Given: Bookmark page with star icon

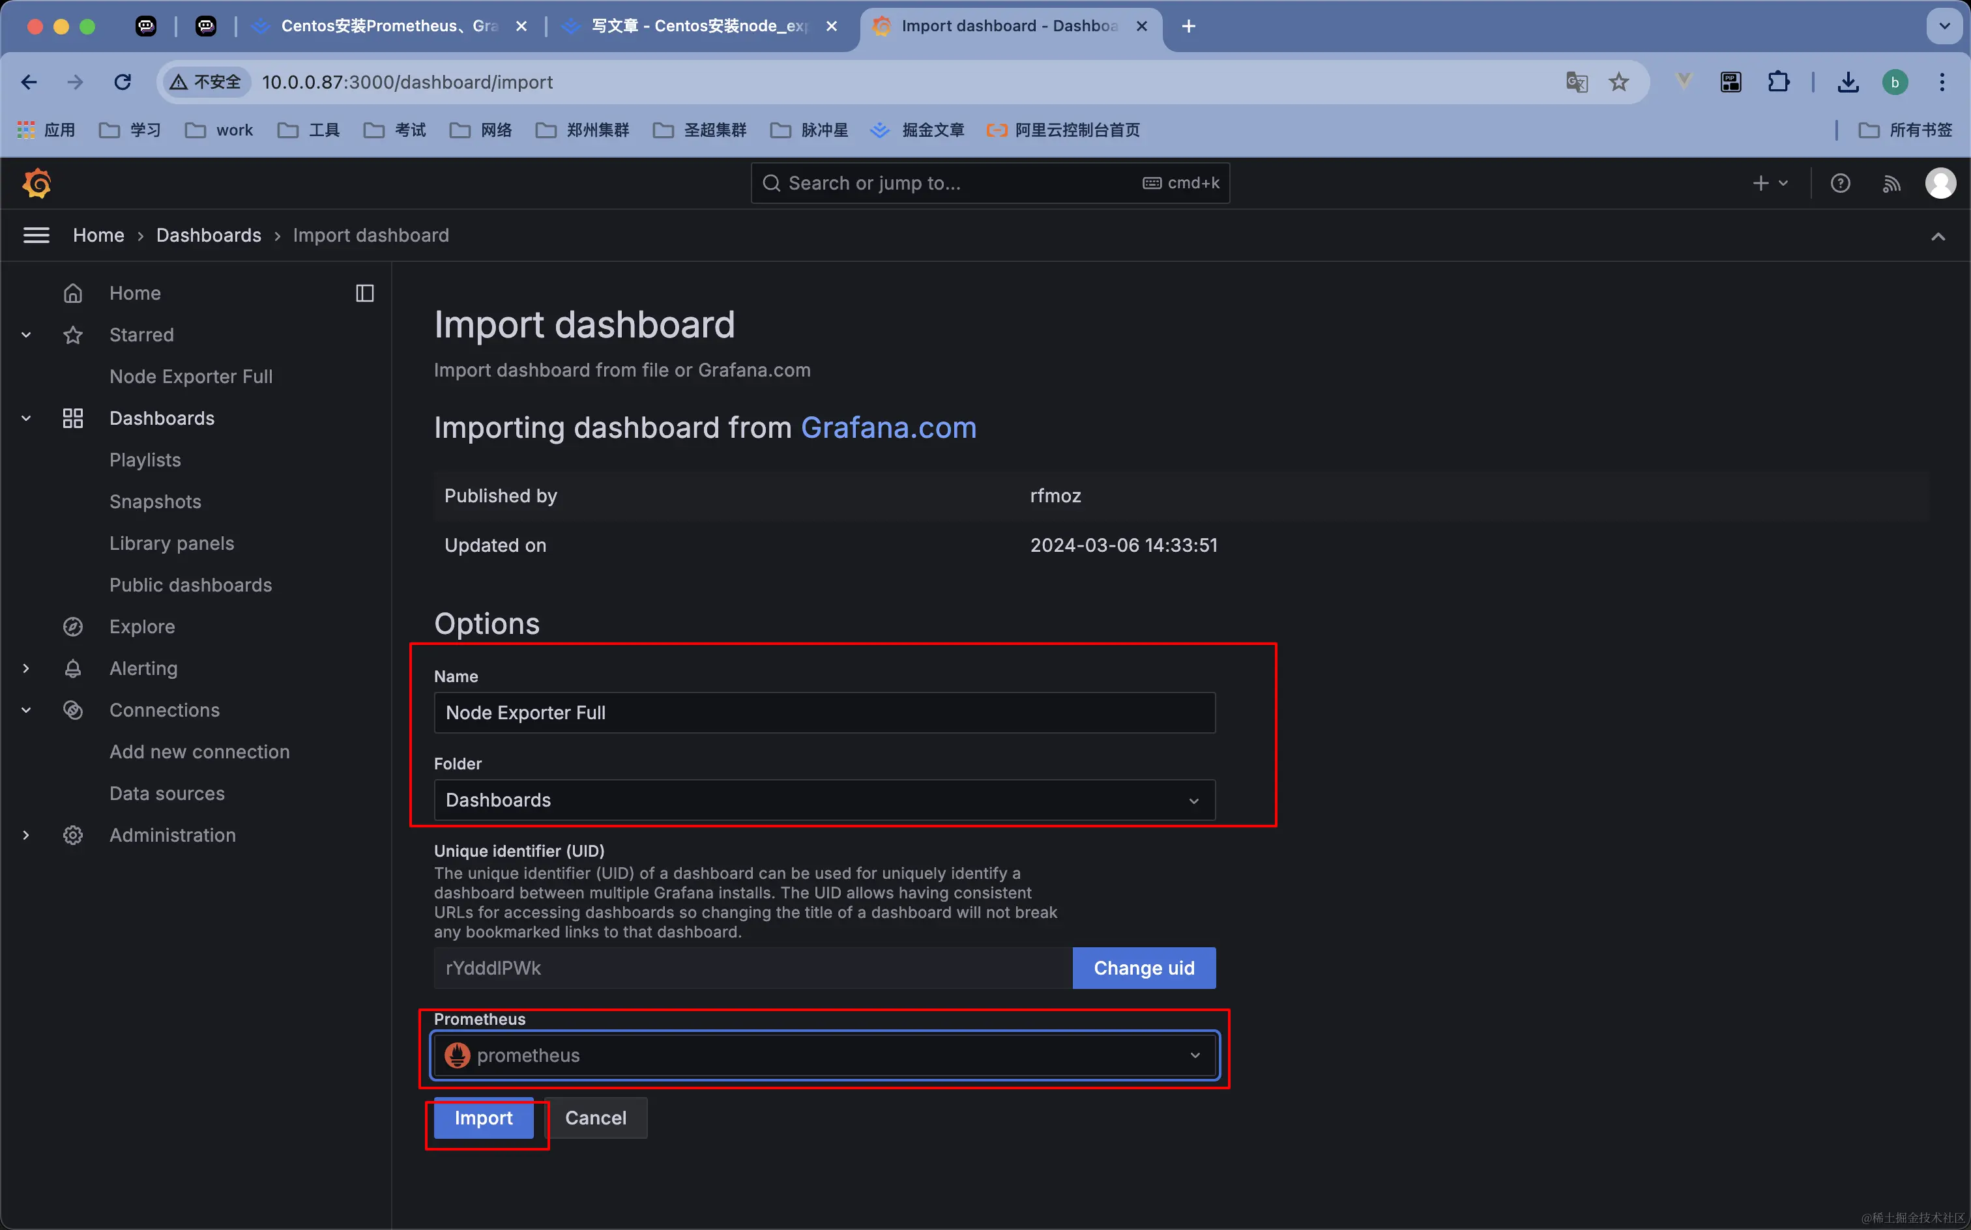Looking at the screenshot, I should [1618, 82].
